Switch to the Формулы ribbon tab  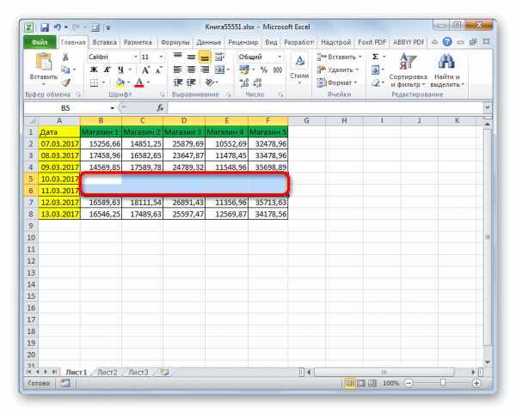[x=175, y=42]
